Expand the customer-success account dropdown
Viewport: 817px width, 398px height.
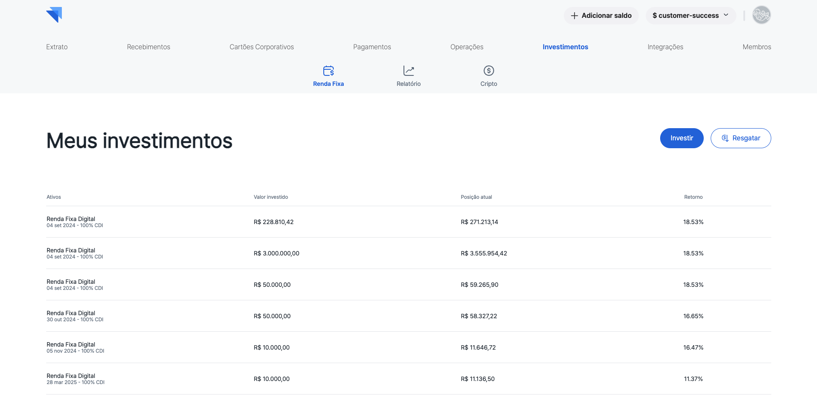(x=685, y=16)
